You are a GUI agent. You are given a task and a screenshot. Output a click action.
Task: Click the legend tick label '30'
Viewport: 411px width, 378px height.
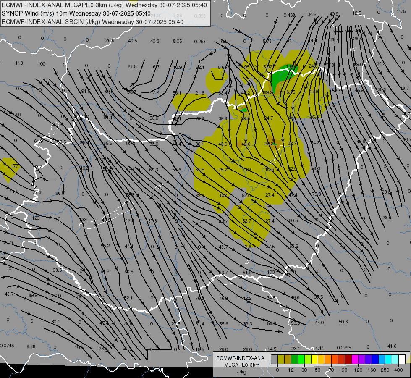[x=304, y=370]
